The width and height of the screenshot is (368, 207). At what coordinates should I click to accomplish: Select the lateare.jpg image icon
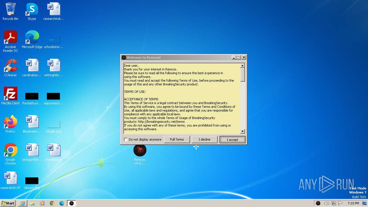(x=32, y=183)
